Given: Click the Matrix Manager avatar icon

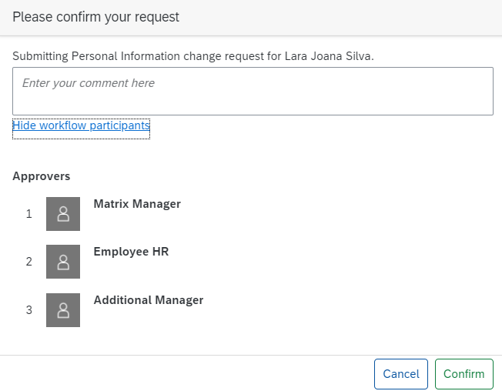Looking at the screenshot, I should [x=63, y=214].
